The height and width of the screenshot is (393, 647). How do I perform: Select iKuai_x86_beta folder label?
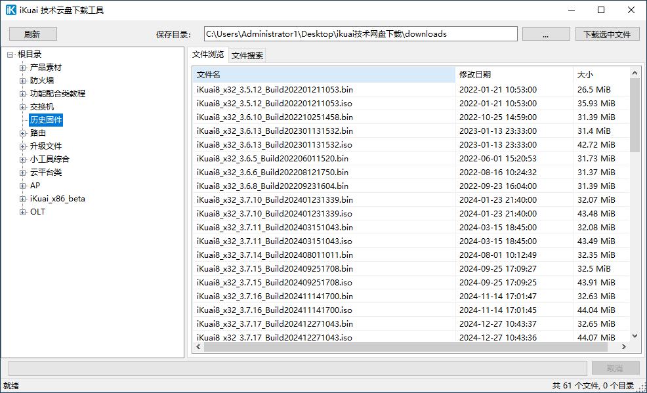58,199
